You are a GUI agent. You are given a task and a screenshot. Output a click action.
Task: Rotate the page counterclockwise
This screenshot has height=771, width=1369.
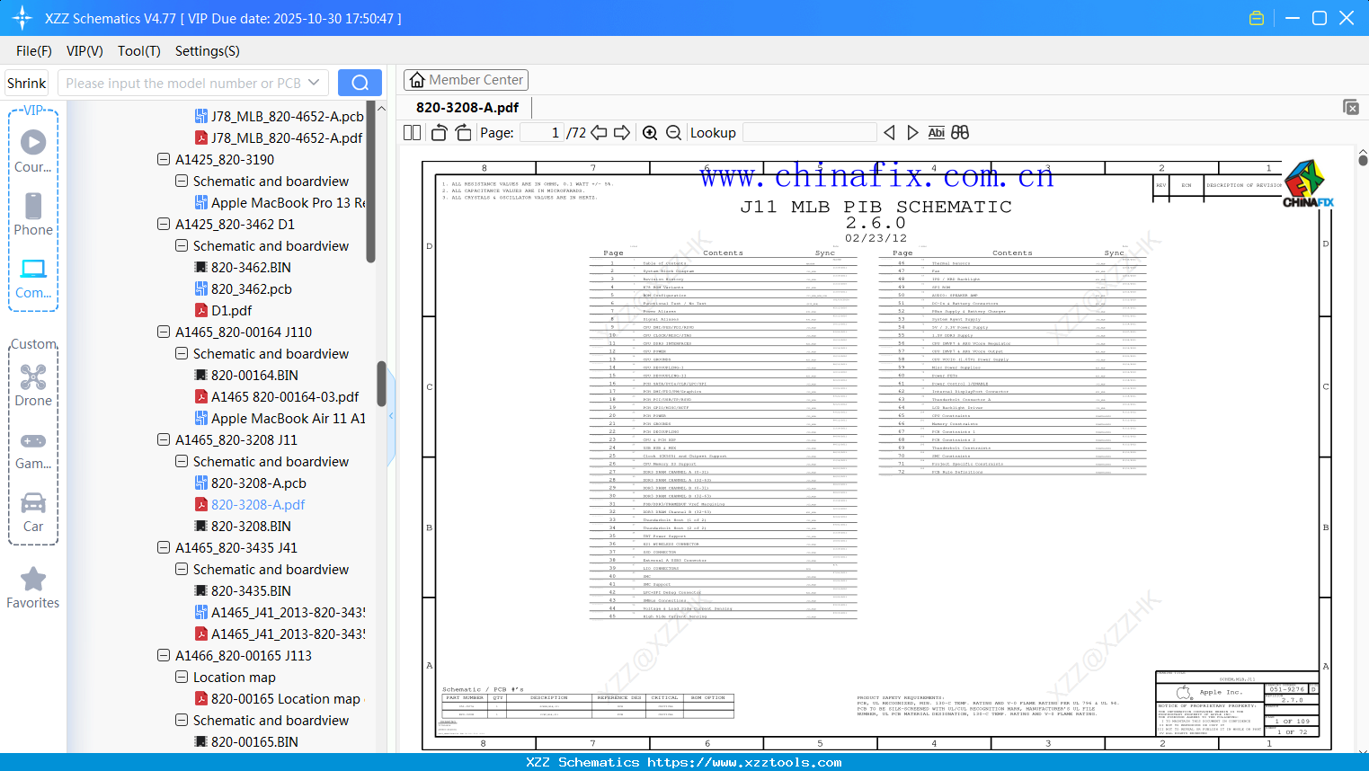(440, 132)
